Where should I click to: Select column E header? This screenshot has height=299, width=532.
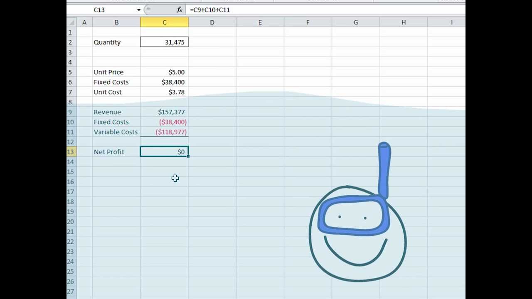point(260,22)
